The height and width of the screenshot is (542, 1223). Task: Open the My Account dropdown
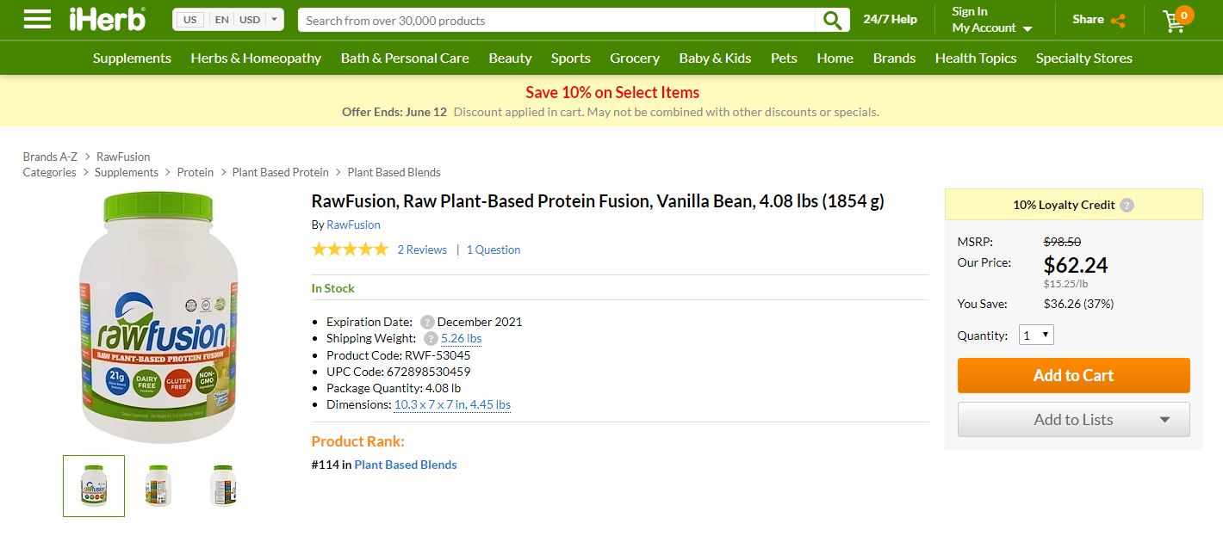(x=992, y=28)
